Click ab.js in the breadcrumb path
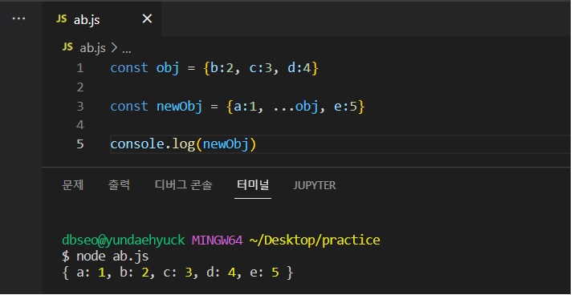The height and width of the screenshot is (295, 586). pyautogui.click(x=92, y=48)
